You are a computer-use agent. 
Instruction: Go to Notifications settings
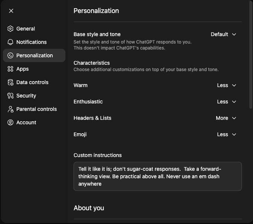click(x=32, y=42)
